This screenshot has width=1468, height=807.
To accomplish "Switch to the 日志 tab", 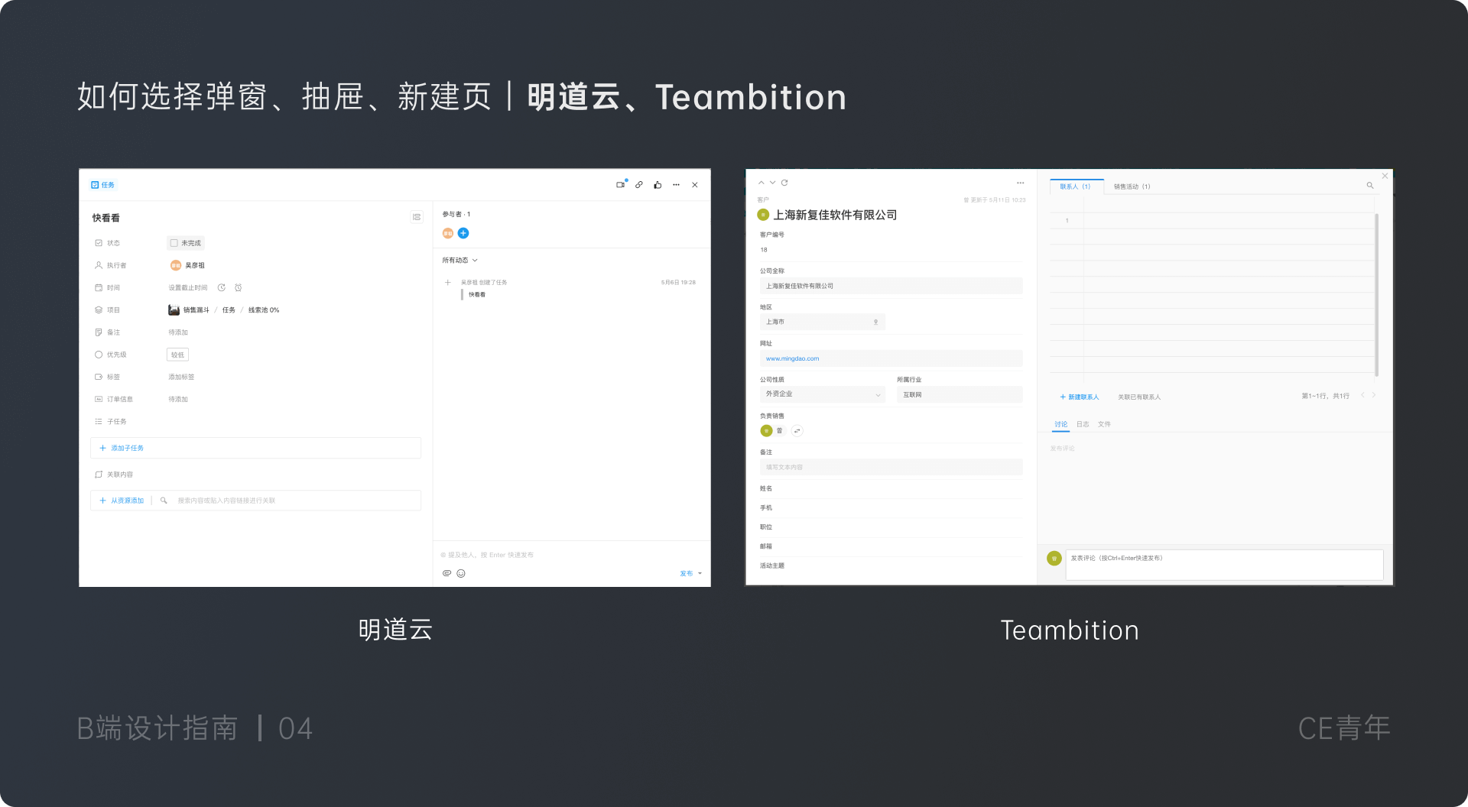I will click(x=1083, y=424).
